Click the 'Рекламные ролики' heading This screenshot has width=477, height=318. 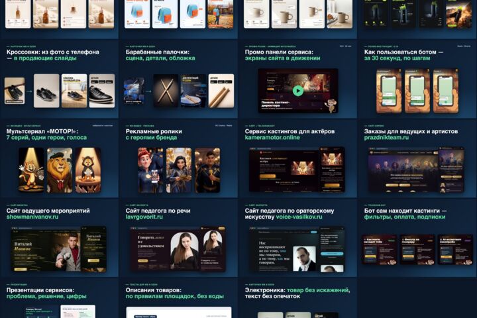point(154,131)
